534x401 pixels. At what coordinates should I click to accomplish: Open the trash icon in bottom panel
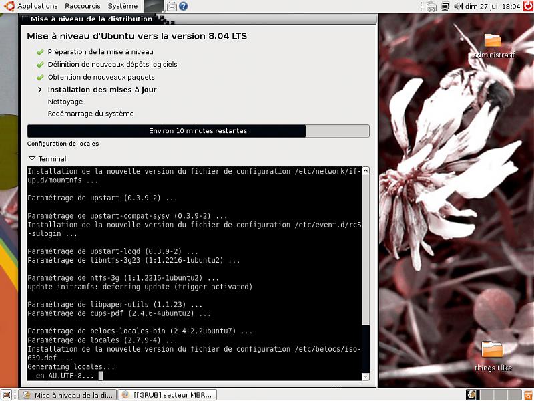527,395
